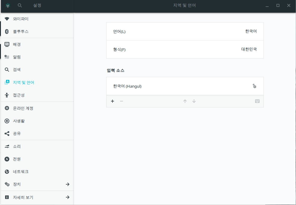Move the input source down
The image size is (296, 205).
194,101
